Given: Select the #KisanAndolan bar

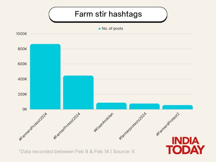Looking at the screenshot, I should pyautogui.click(x=111, y=106).
